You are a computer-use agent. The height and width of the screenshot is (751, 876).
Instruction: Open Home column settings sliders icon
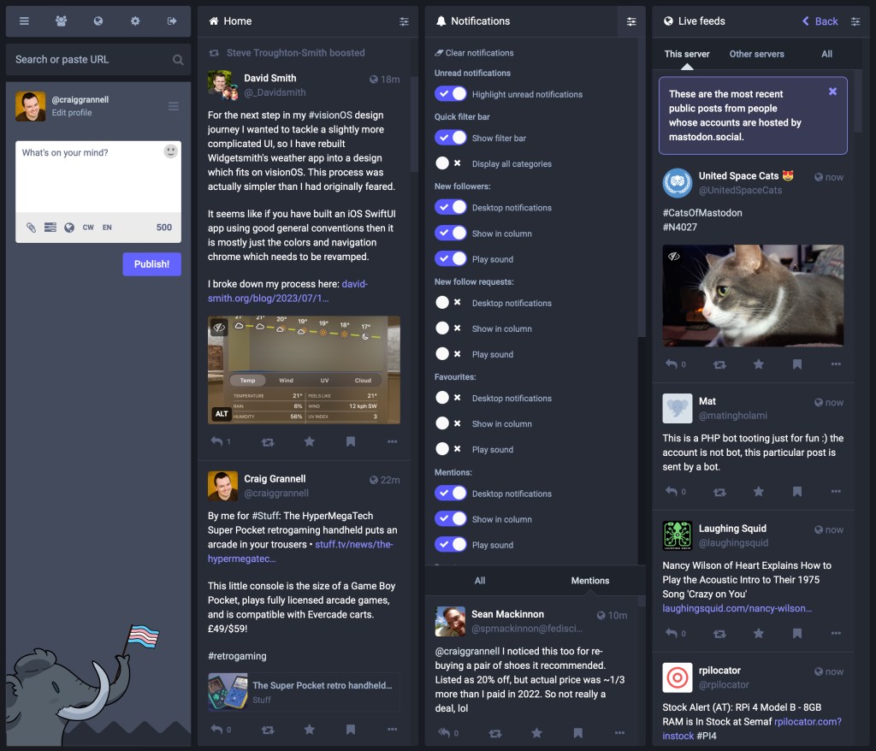(404, 21)
